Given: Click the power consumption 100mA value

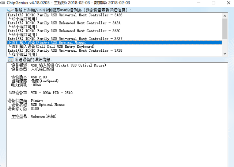Looking at the screenshot, I should [36, 85].
